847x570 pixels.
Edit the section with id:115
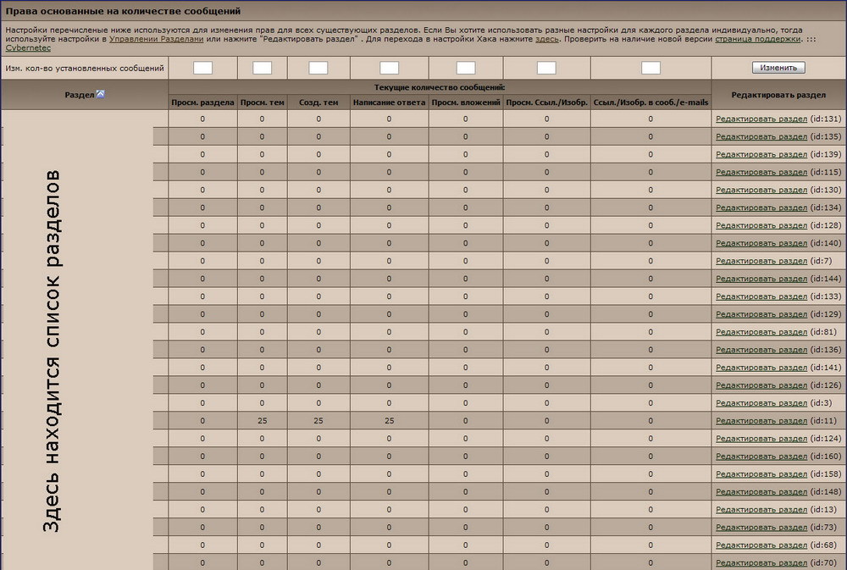pos(761,172)
